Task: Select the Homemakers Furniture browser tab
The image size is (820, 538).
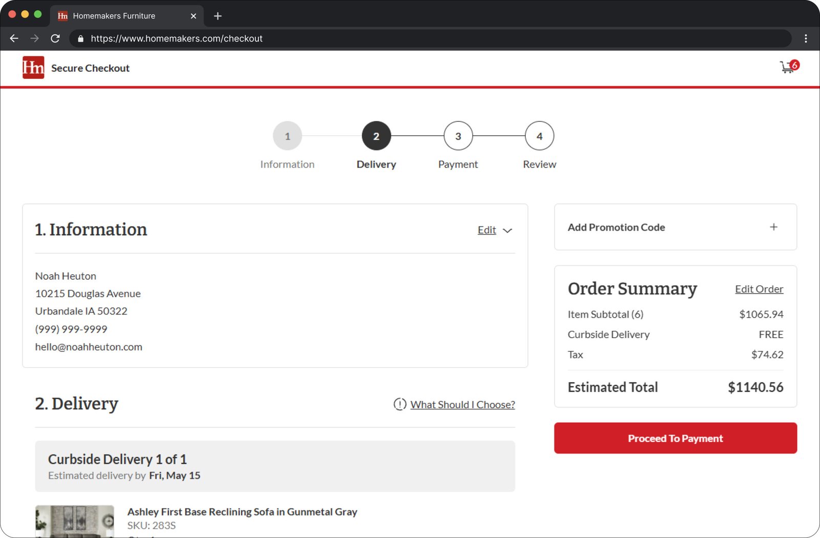Action: pyautogui.click(x=114, y=16)
